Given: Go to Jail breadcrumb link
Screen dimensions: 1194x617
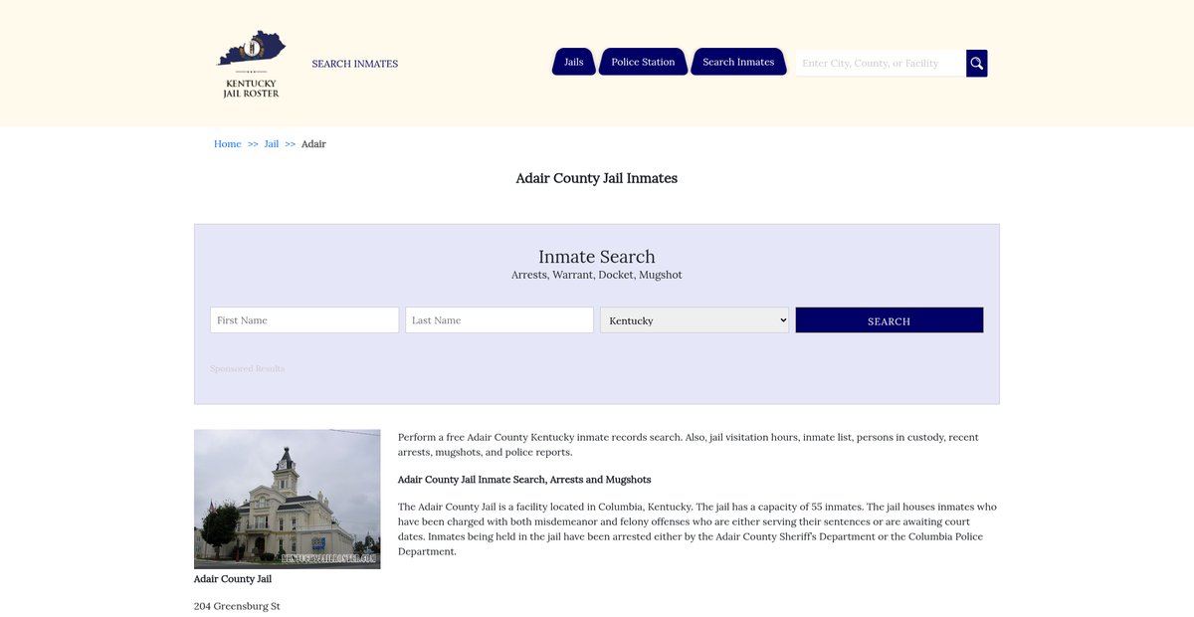Looking at the screenshot, I should 272,144.
